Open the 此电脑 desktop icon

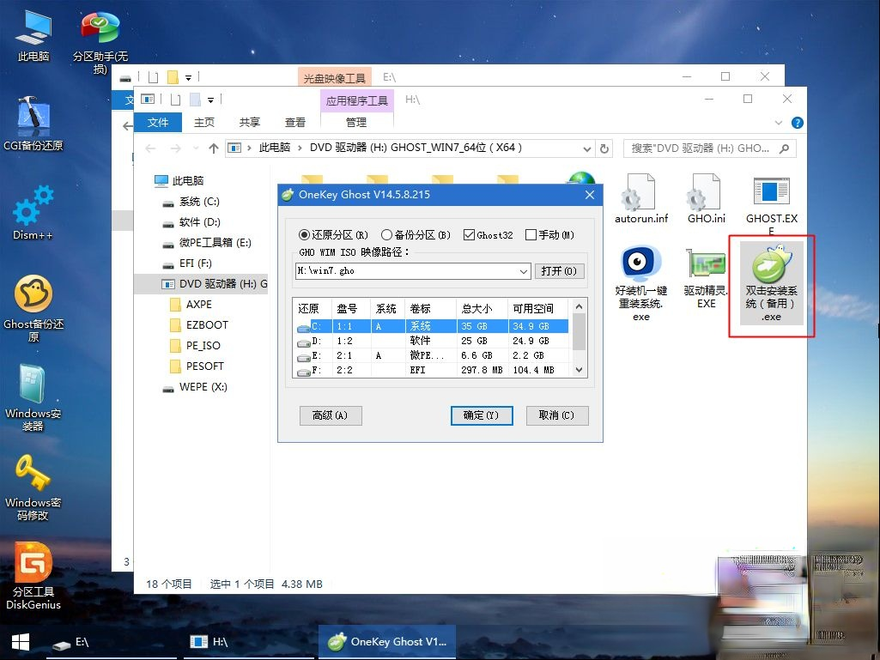(33, 35)
